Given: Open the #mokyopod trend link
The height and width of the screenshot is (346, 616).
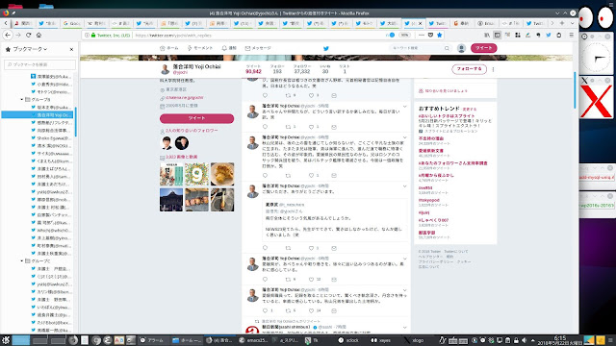Looking at the screenshot, I should tap(429, 200).
